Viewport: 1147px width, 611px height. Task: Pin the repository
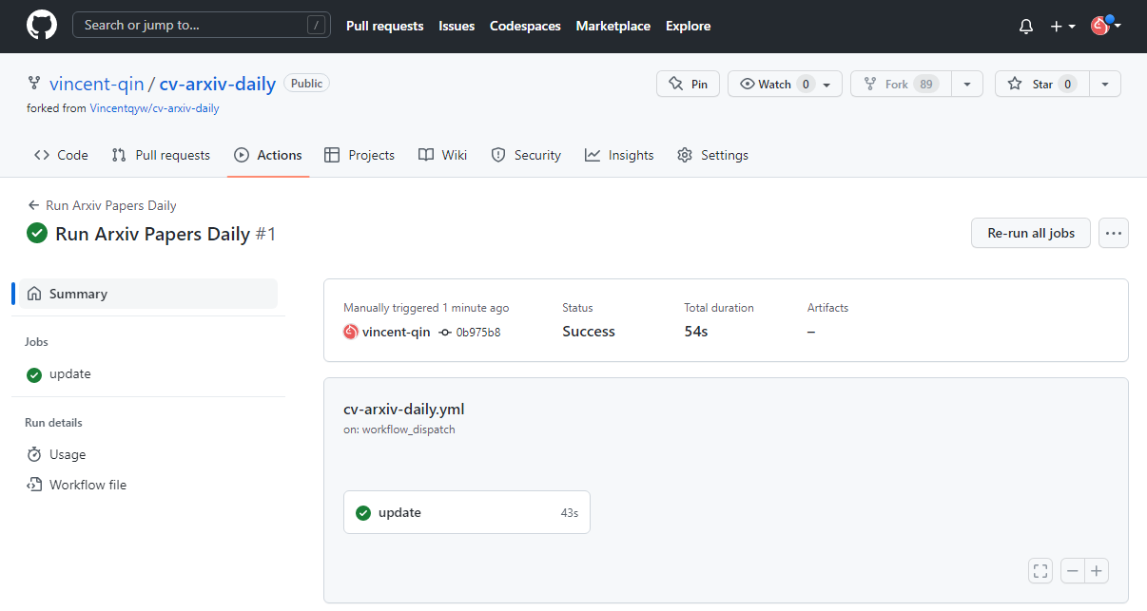(x=688, y=84)
